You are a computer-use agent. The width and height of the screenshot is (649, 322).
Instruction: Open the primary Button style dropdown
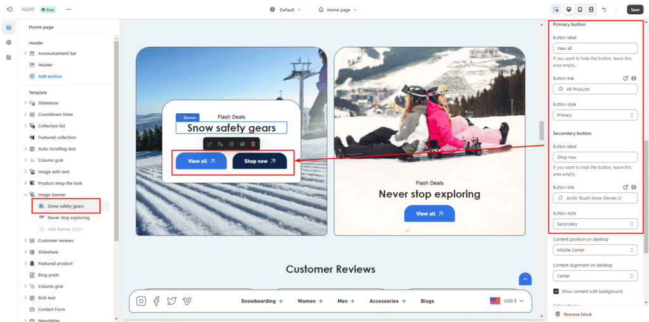(x=594, y=115)
